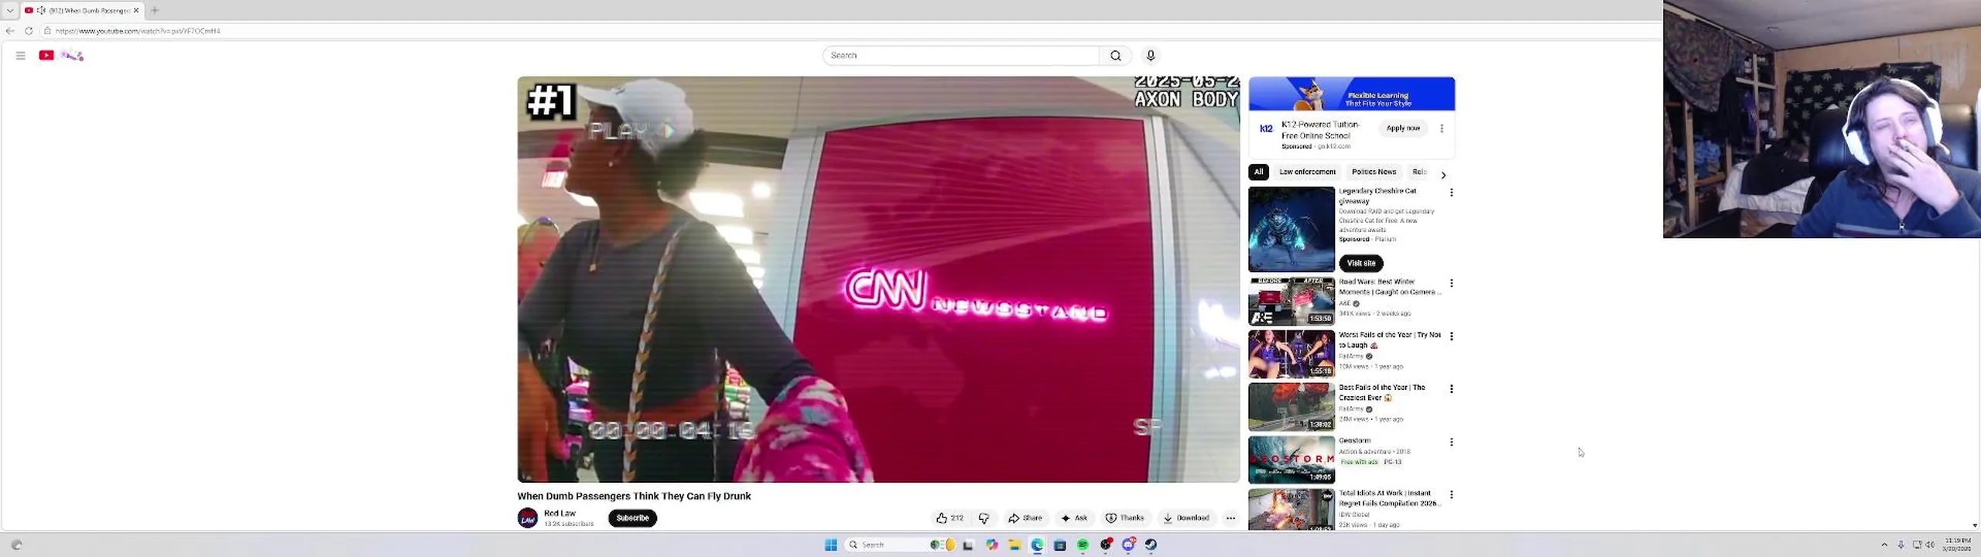Viewport: 1981px width, 557px height.
Task: Open a new browser tab with plus
Action: point(155,10)
